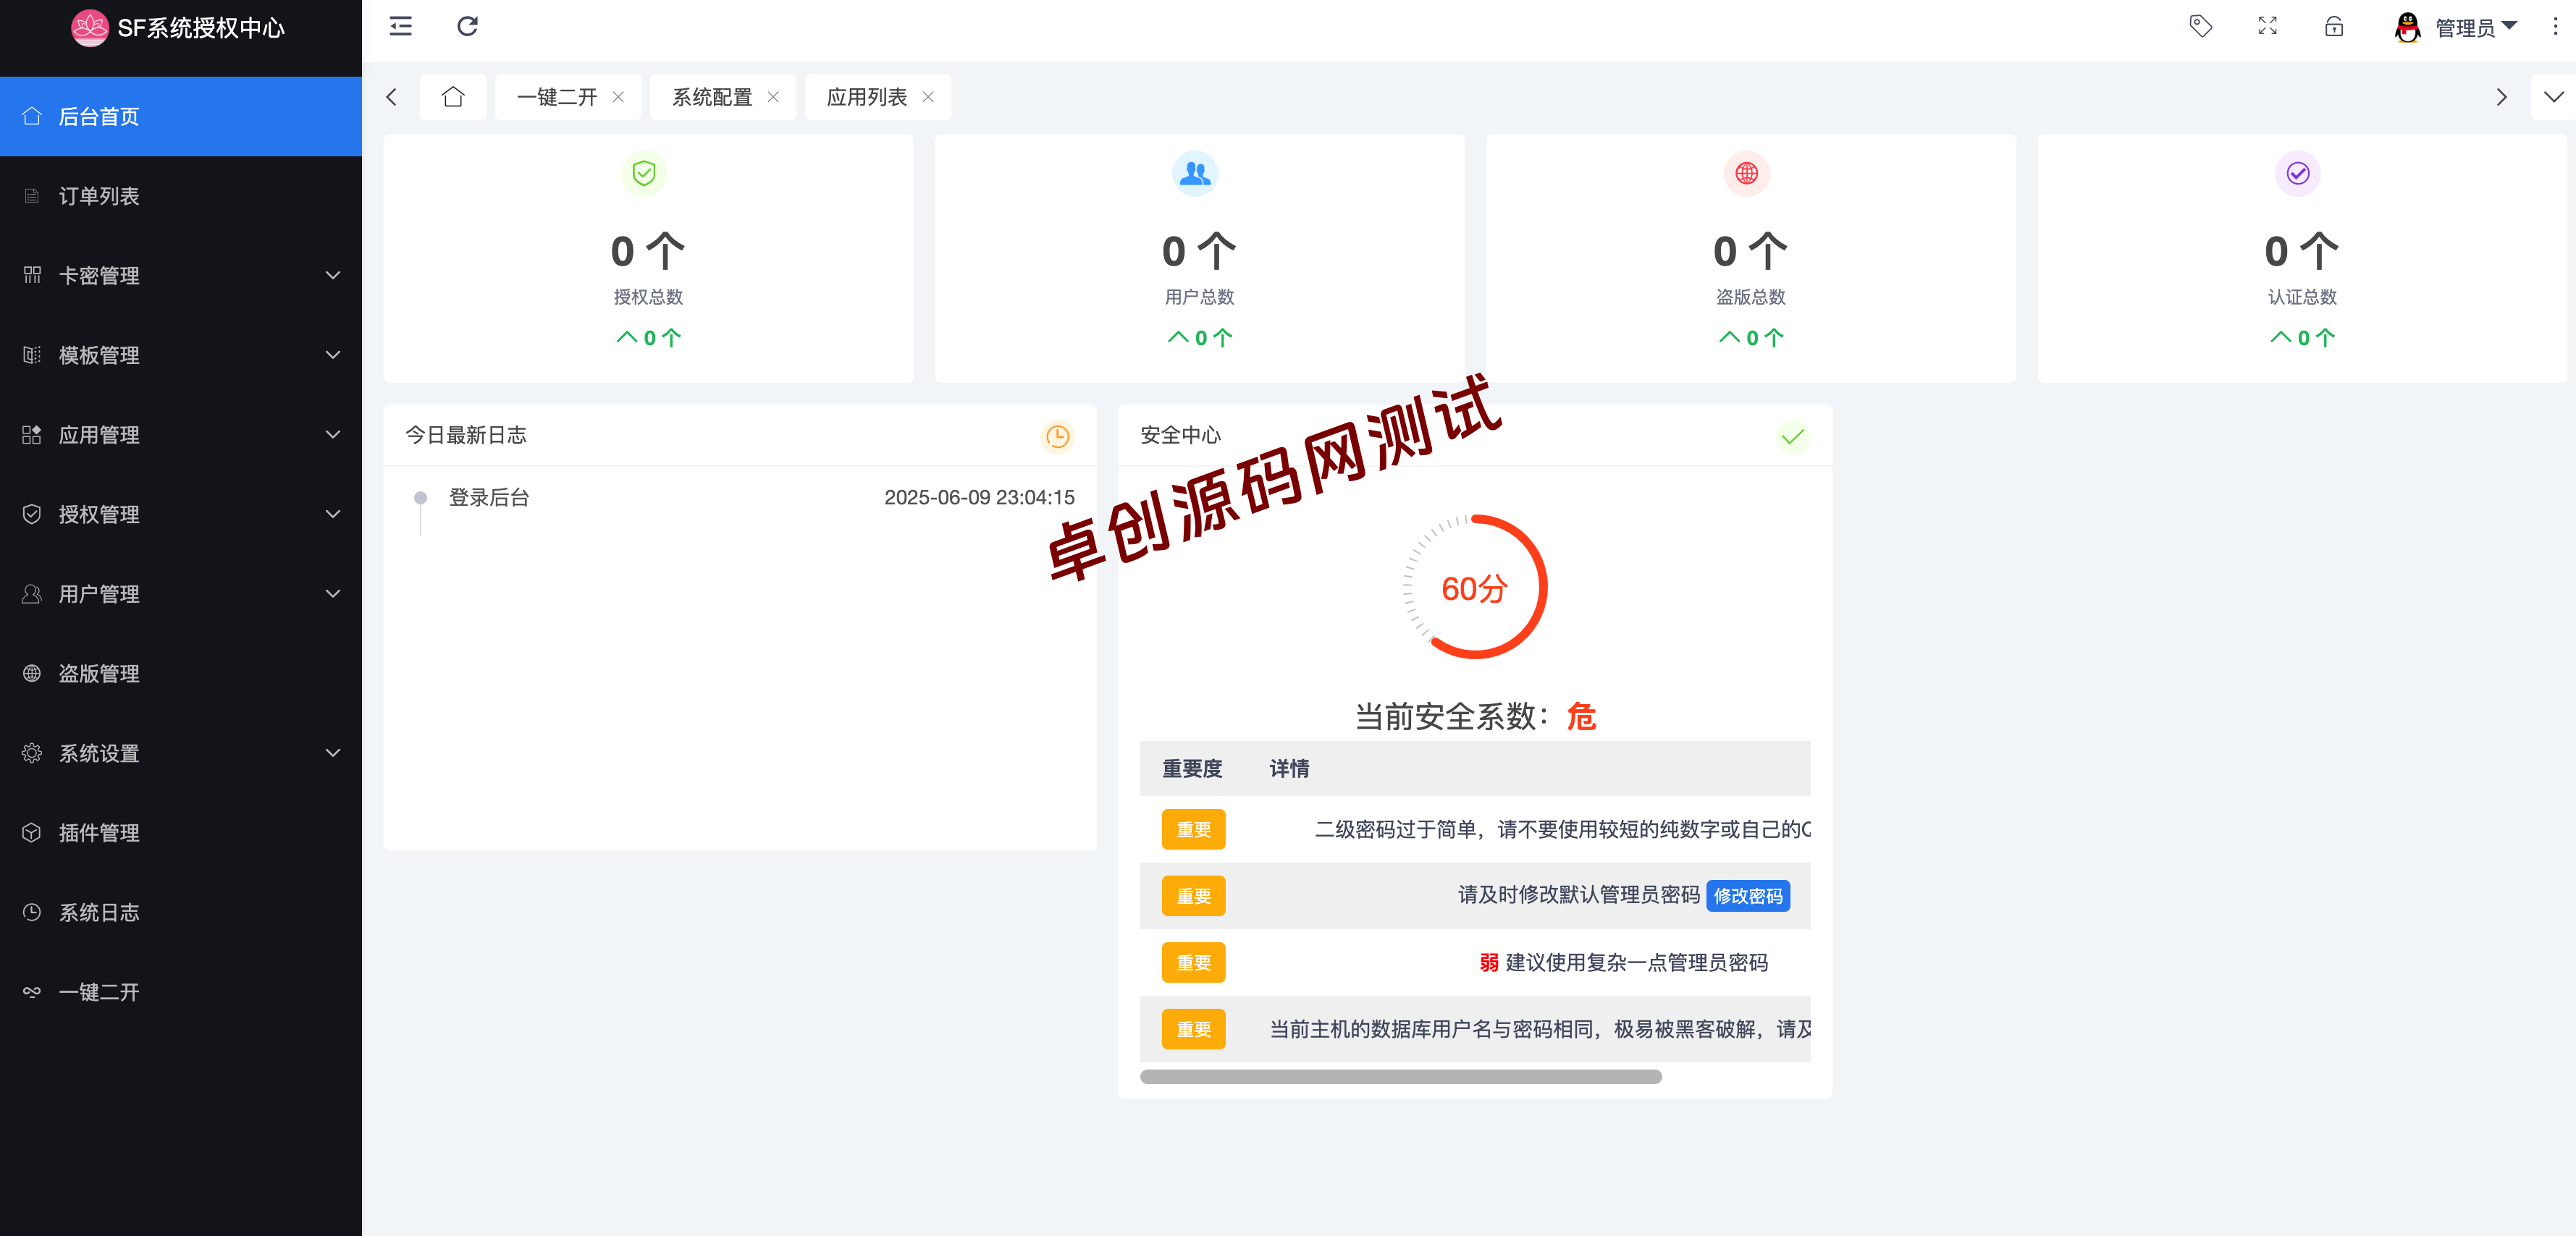Click the refresh page icon
2576x1236 pixels.
click(x=467, y=26)
